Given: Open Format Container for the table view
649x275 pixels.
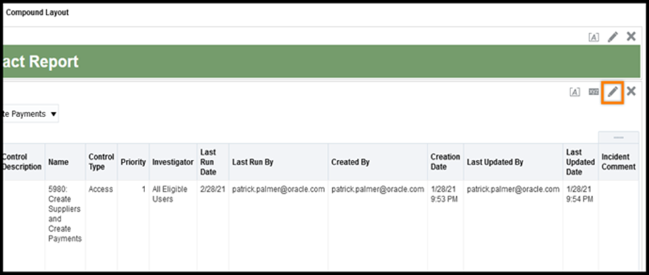Looking at the screenshot, I should (x=574, y=92).
